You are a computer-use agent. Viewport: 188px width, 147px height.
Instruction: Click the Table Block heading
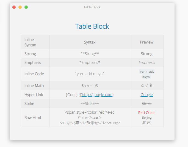(92, 26)
